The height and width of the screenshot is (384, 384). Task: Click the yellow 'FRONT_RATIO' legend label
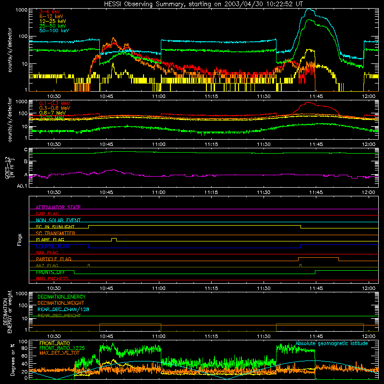(55, 343)
